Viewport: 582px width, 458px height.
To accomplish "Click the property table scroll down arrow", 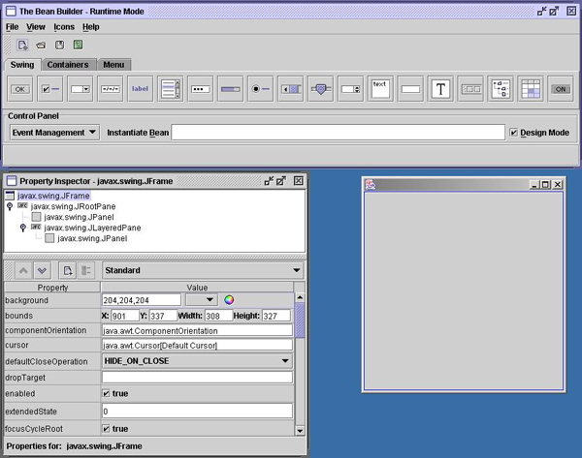I will 300,431.
